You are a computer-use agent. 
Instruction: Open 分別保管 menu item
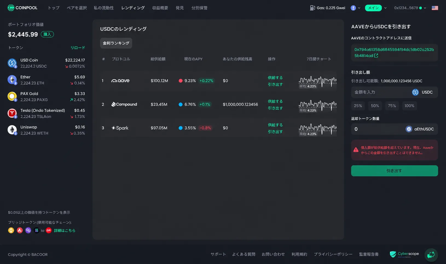199,8
